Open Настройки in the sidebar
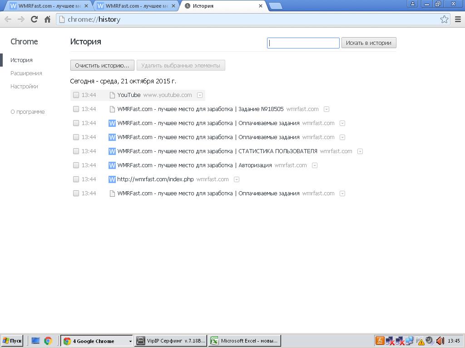The image size is (465, 348). tap(24, 87)
